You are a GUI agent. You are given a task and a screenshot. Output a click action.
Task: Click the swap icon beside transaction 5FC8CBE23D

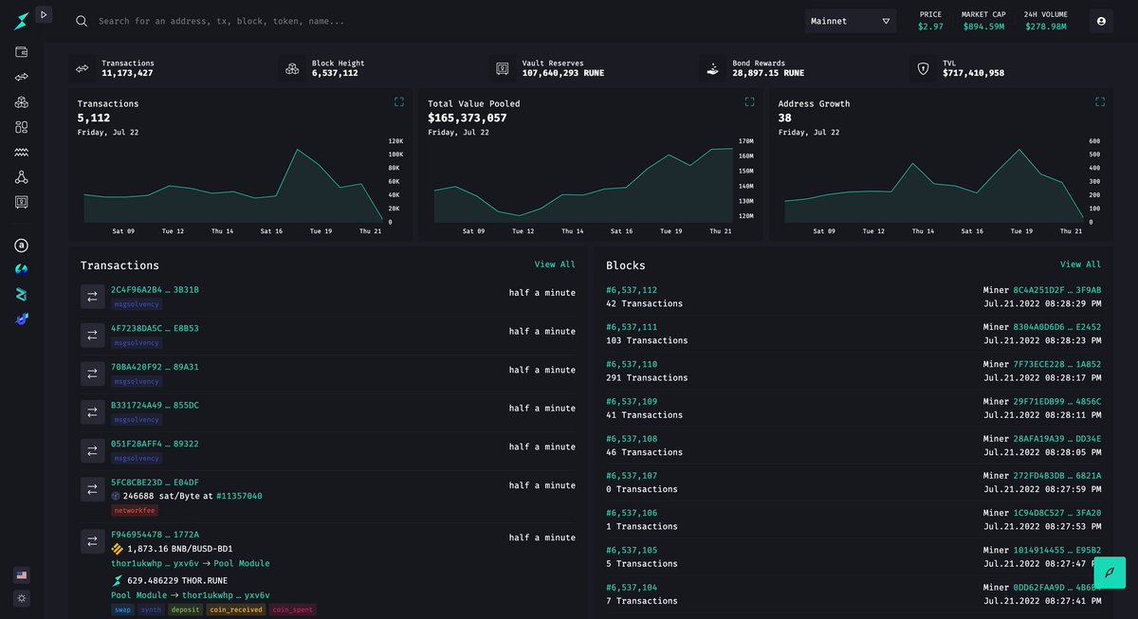pos(92,489)
